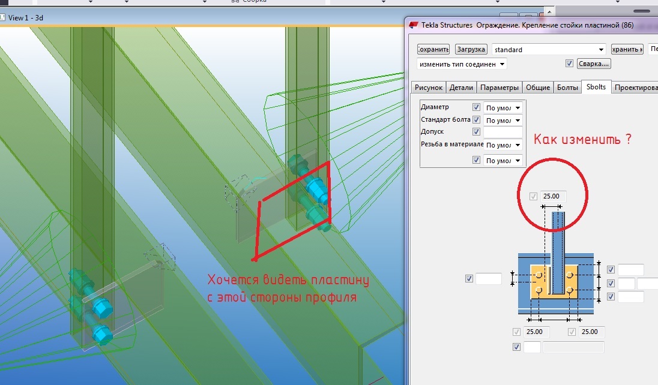Switch to the Рисунок tab
The image size is (658, 385).
[429, 88]
